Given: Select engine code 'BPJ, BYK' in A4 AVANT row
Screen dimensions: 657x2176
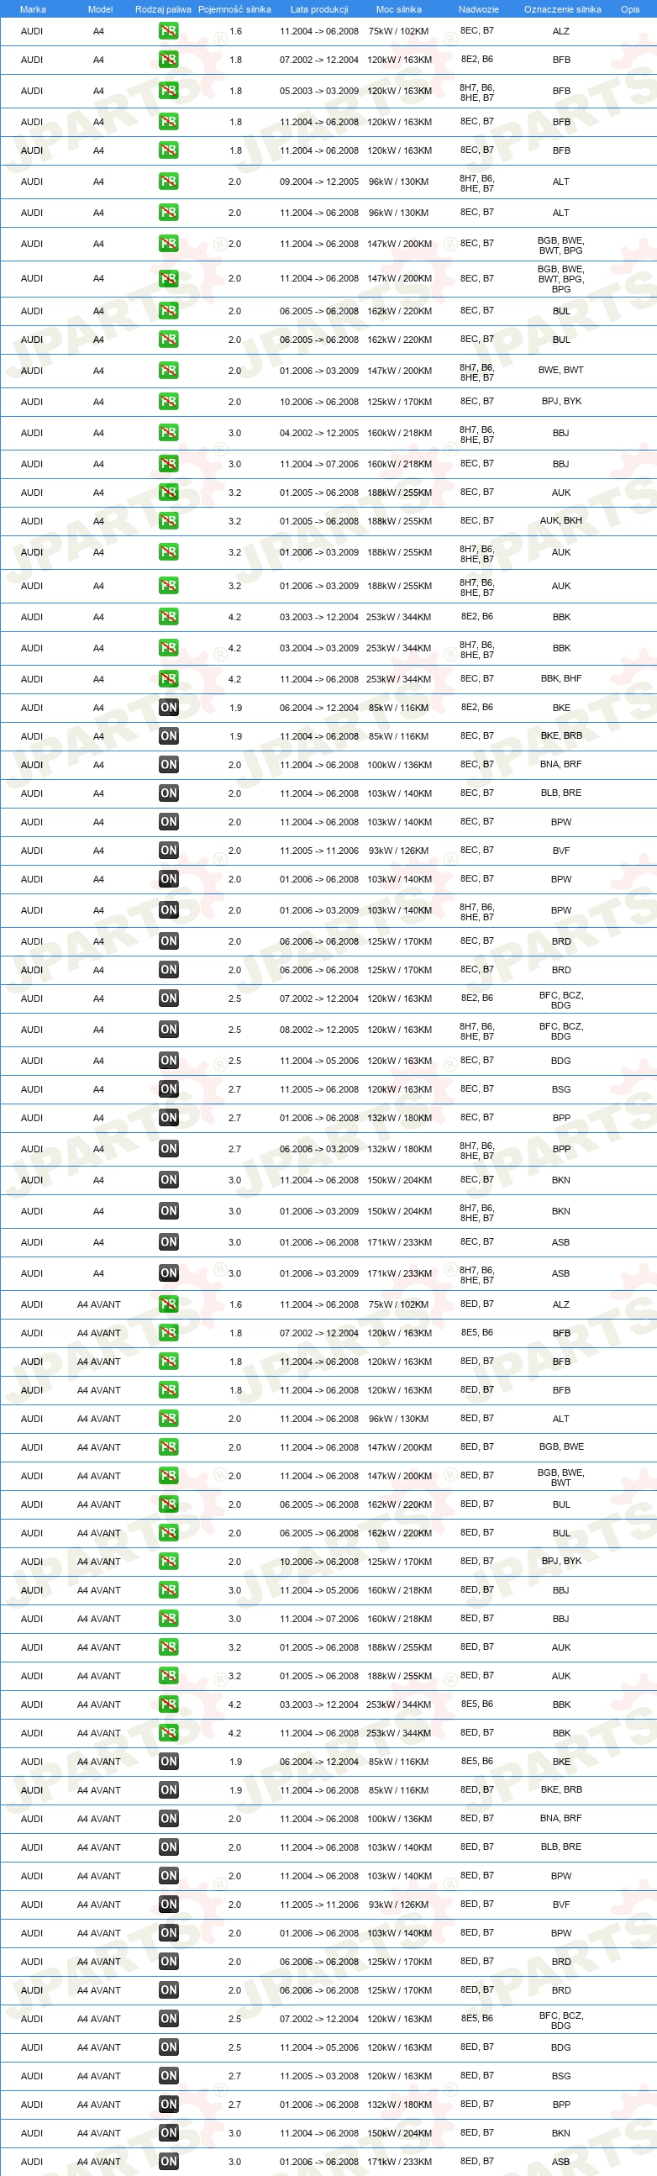Looking at the screenshot, I should [561, 1562].
